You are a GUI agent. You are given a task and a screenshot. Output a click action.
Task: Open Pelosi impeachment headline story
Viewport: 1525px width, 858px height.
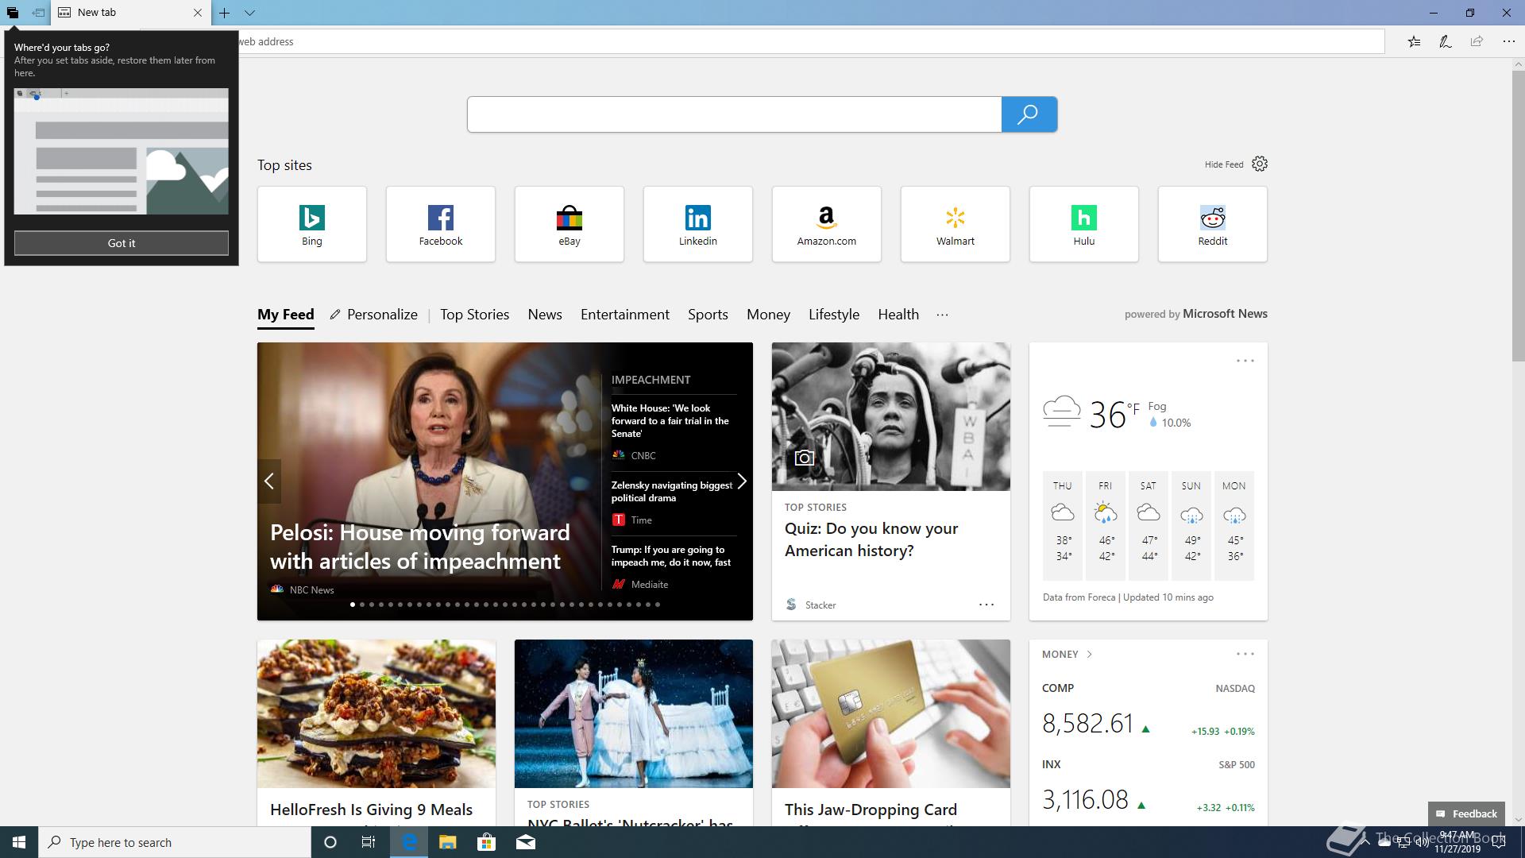[x=420, y=547]
